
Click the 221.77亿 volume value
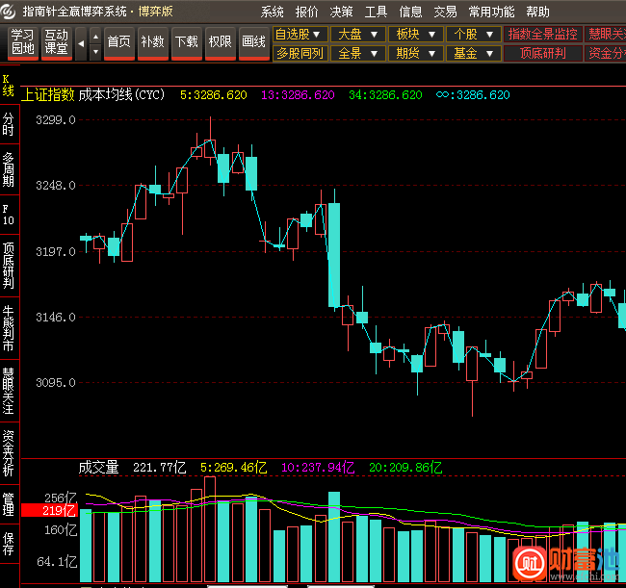click(x=159, y=467)
